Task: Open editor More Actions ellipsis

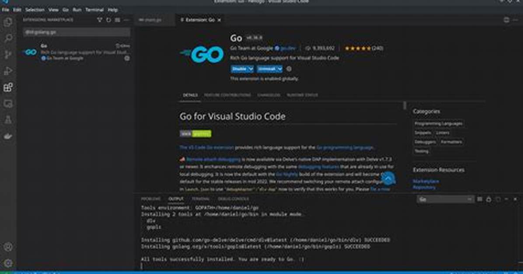Action: click(515, 20)
